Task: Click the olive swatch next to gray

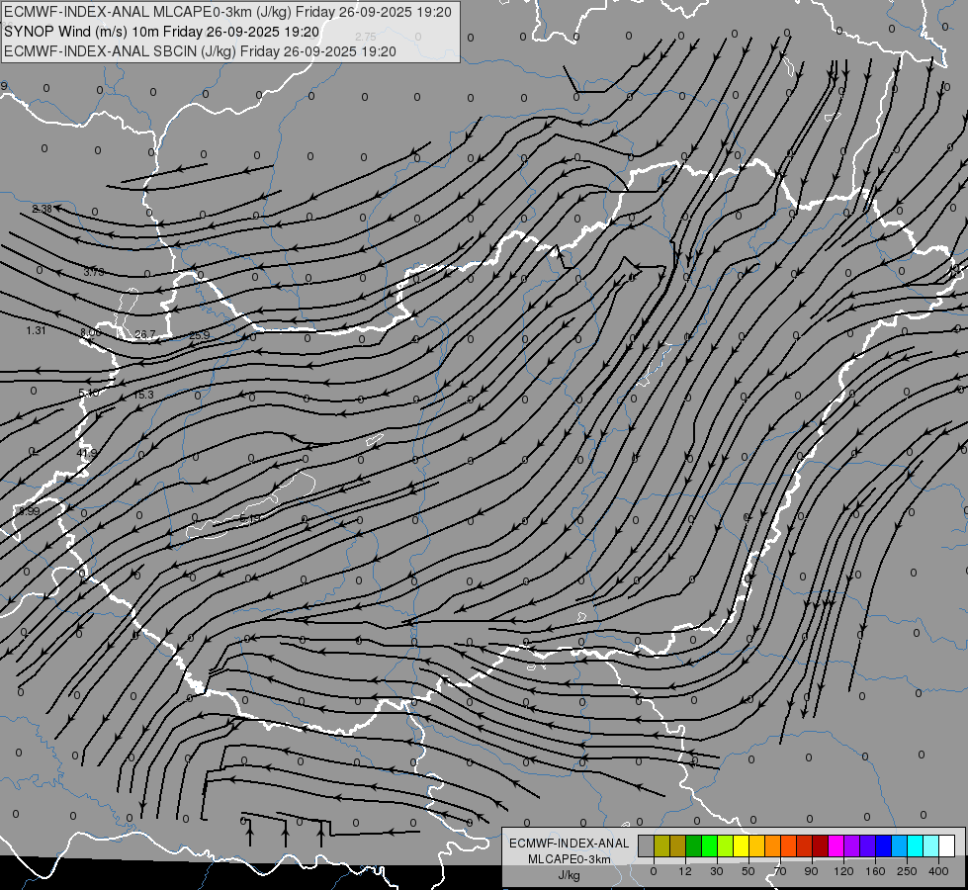Action: click(x=661, y=845)
